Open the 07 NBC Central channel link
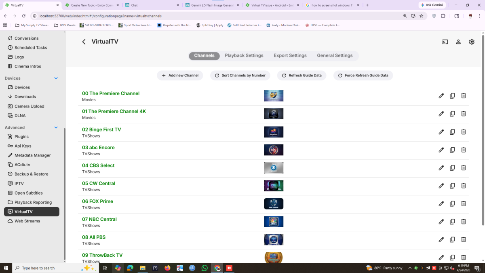The height and width of the screenshot is (273, 485). [x=99, y=219]
